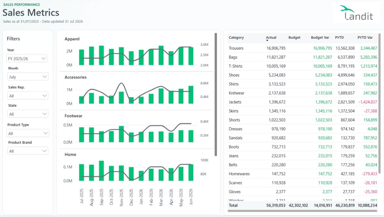Sort table by Budget column header
This screenshot has width=384, height=217.
[294, 38]
